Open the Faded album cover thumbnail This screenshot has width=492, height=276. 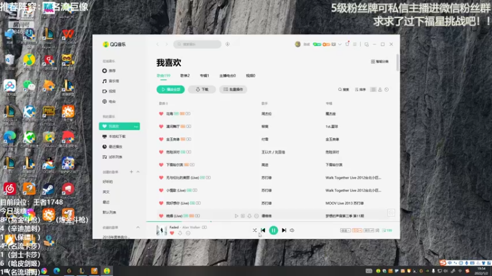(162, 231)
